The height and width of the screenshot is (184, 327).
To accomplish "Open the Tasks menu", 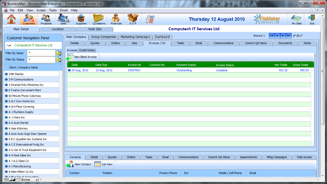I will (53, 10).
